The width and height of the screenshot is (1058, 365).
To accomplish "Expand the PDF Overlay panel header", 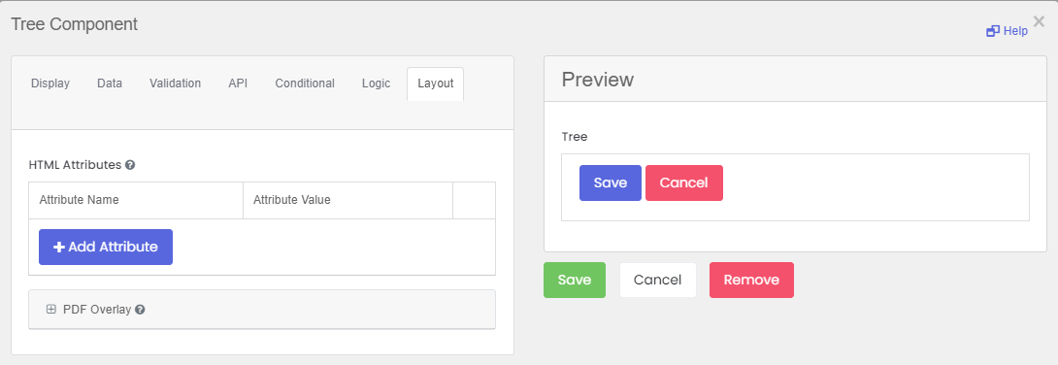I will click(262, 310).
